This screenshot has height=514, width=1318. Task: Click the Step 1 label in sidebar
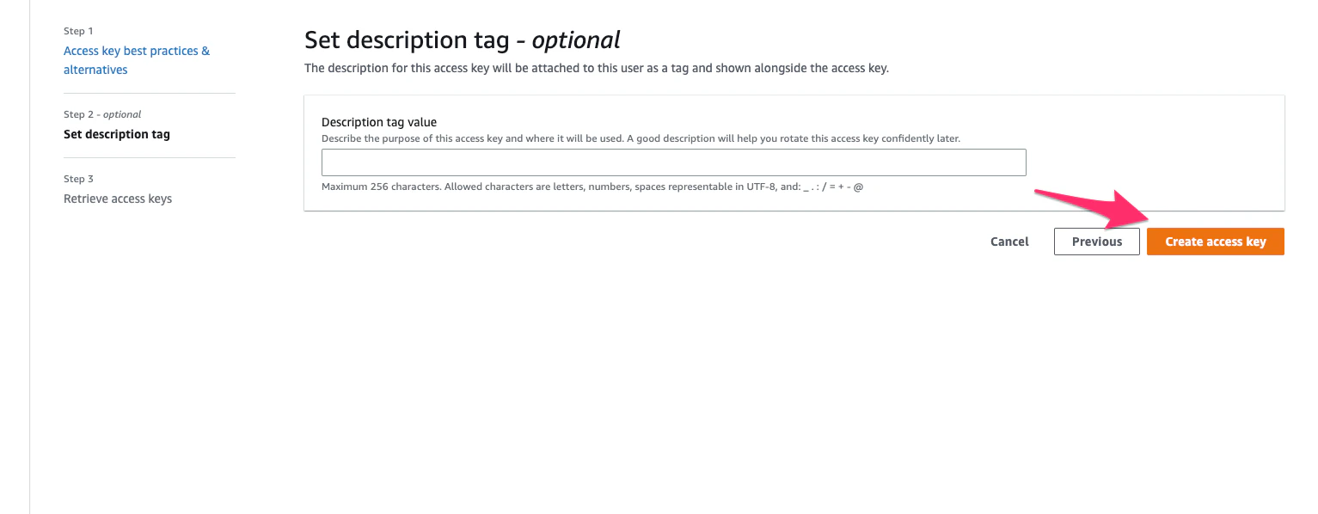pyautogui.click(x=77, y=31)
